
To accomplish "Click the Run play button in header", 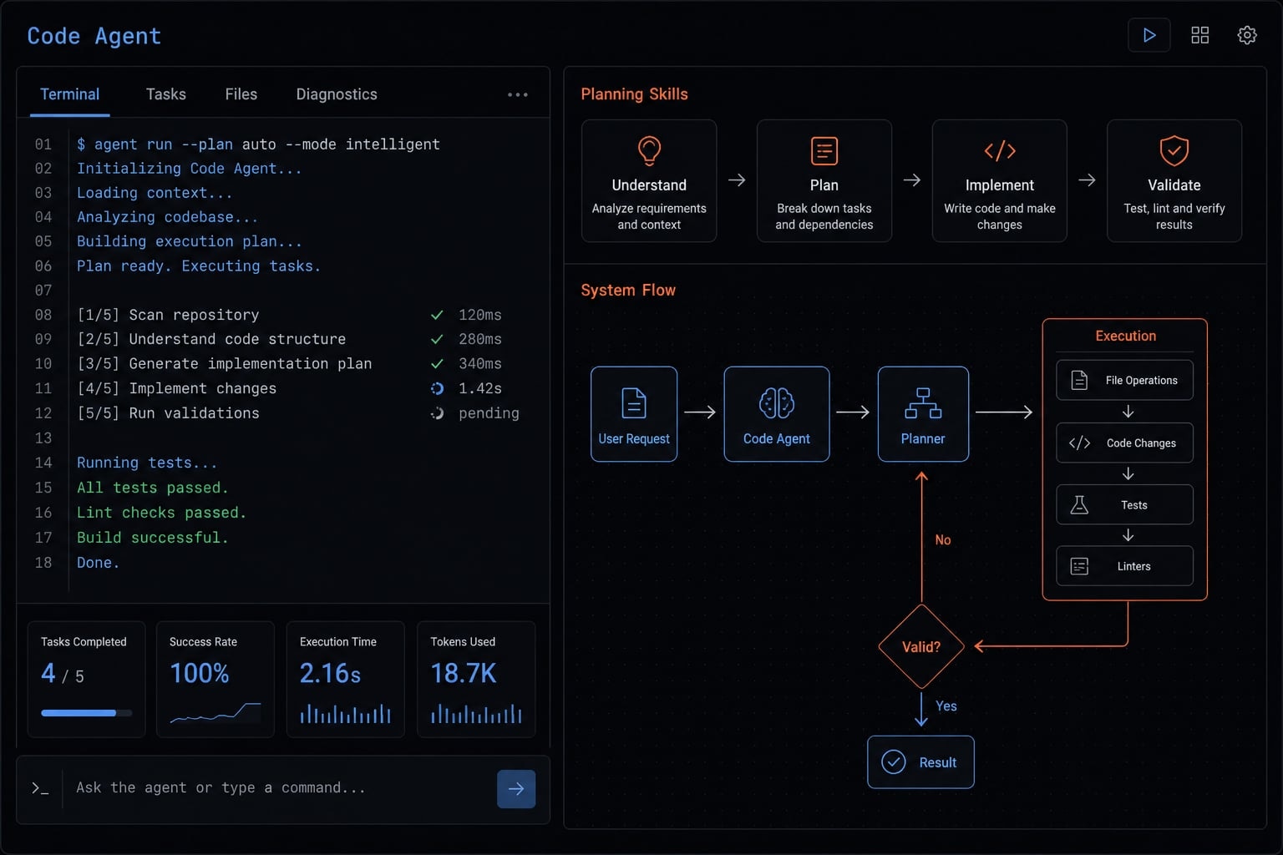I will (x=1149, y=35).
